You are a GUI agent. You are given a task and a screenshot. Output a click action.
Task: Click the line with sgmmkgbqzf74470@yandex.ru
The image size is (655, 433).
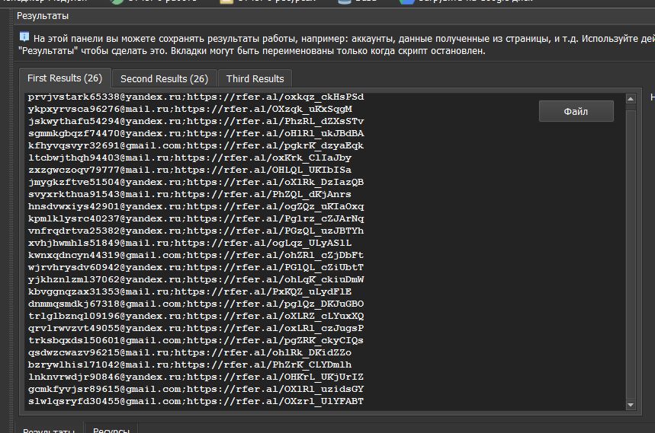tap(196, 133)
